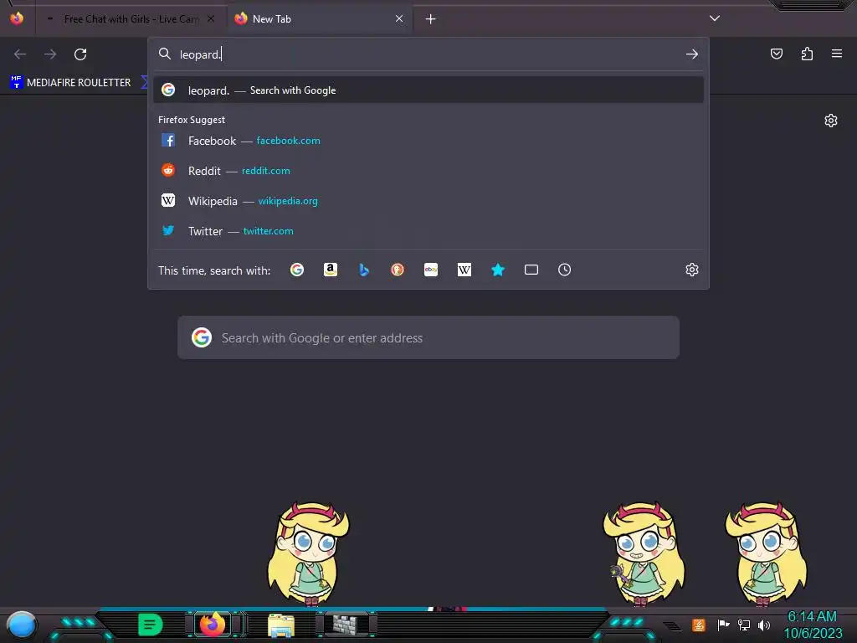Open the Save to Pocket button

776,54
